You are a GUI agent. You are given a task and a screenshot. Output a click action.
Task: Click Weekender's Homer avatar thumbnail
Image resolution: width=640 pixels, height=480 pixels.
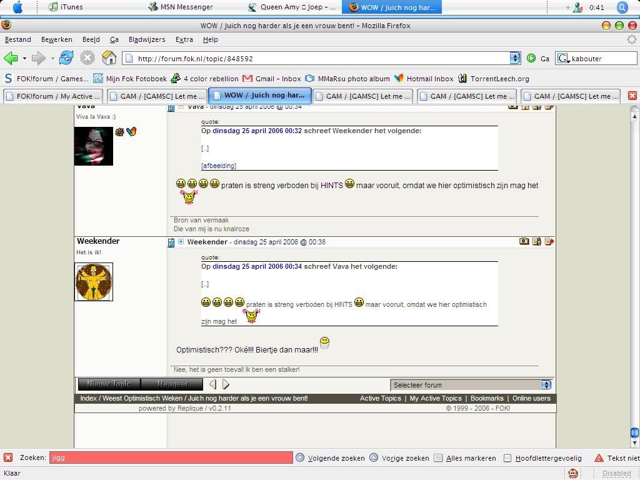[x=94, y=282]
